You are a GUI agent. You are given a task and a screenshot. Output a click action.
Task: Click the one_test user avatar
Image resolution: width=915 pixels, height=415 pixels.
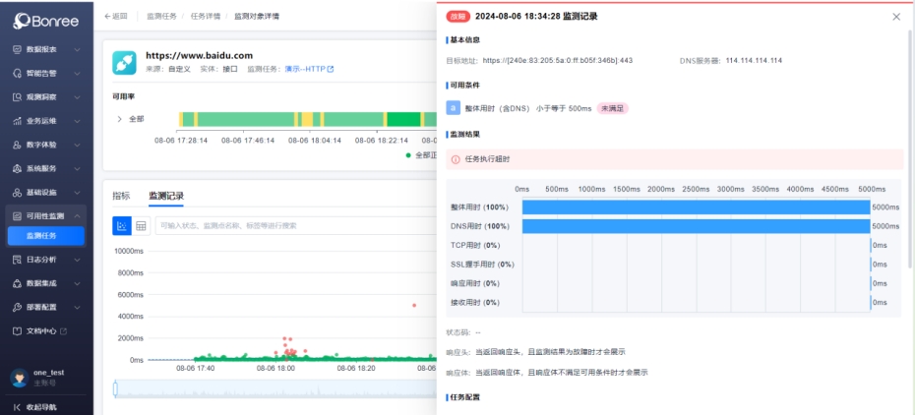pos(18,378)
